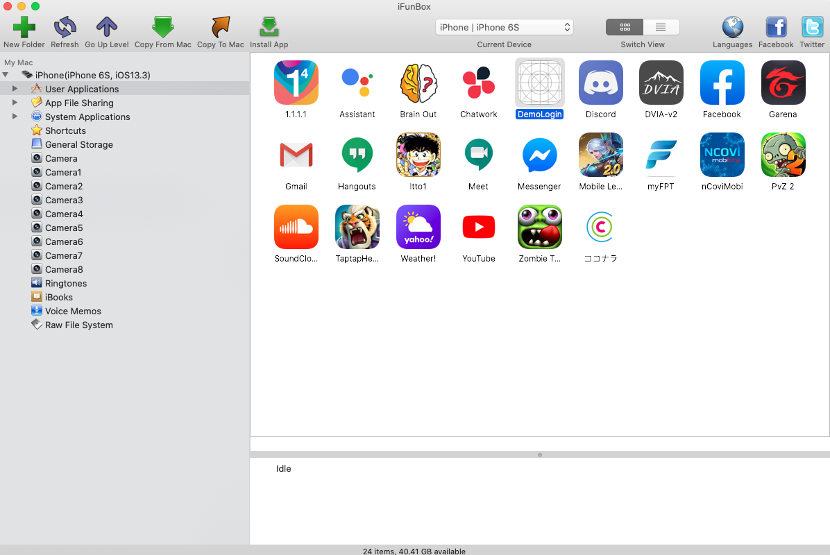The width and height of the screenshot is (830, 555).
Task: Select the myFPT app icon
Action: [661, 155]
